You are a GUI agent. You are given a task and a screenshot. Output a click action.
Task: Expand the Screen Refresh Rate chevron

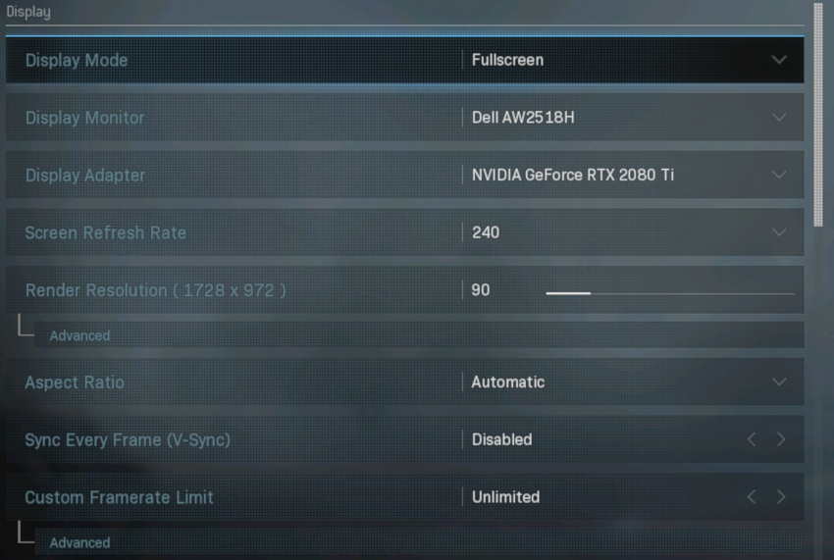tap(779, 232)
